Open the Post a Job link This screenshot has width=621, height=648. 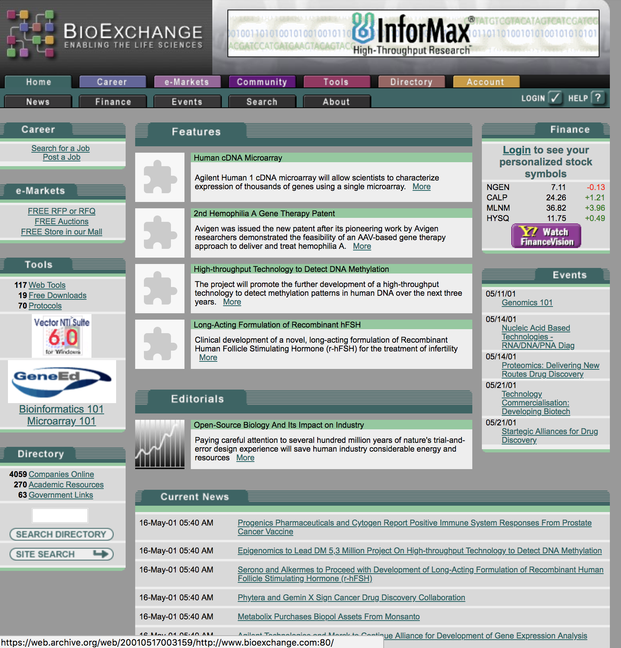coord(62,157)
